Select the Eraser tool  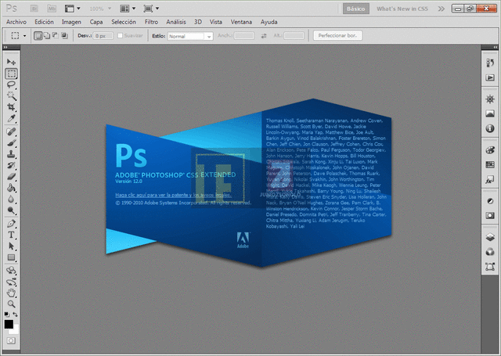[11, 177]
